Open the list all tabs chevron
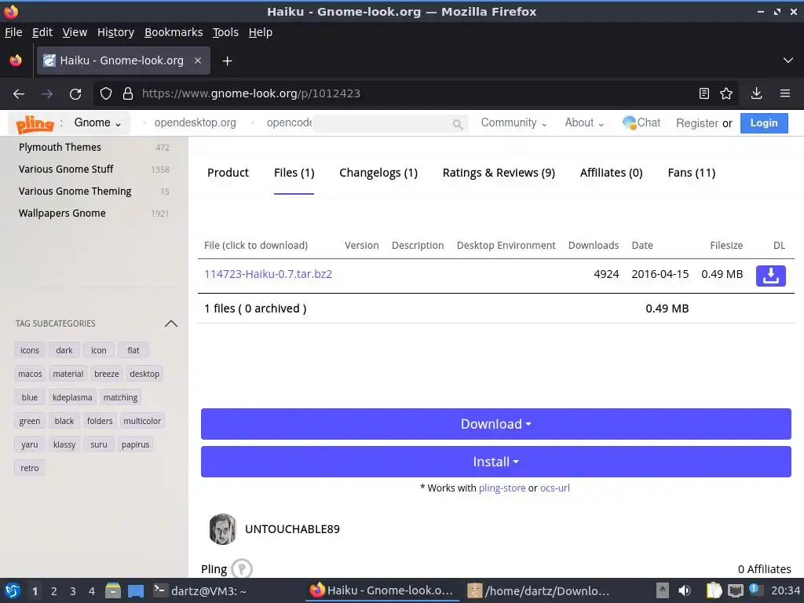Viewport: 804px width, 603px height. point(788,60)
